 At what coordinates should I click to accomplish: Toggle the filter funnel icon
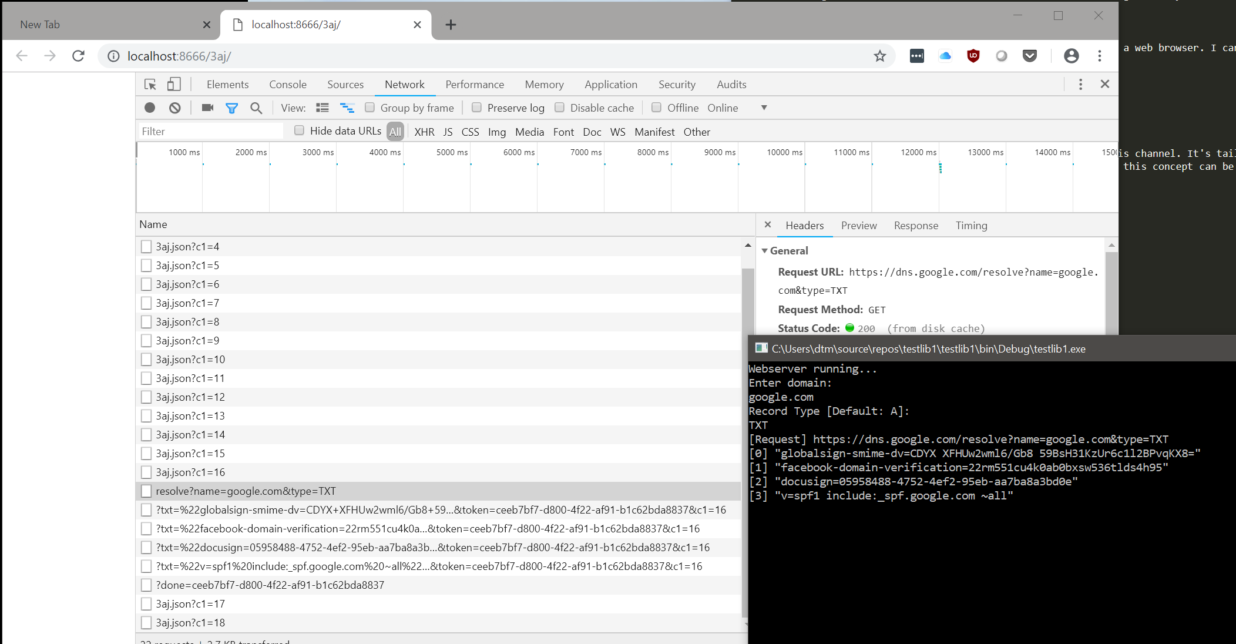231,108
